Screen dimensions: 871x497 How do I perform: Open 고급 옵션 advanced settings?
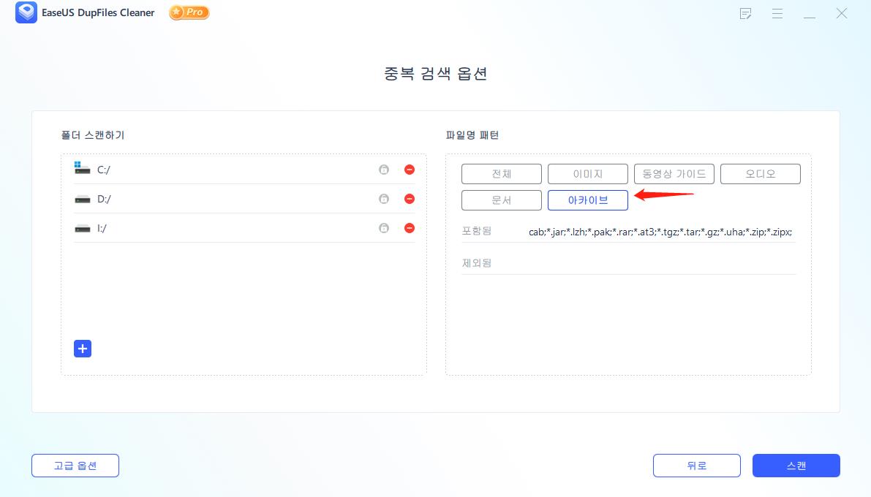coord(75,466)
